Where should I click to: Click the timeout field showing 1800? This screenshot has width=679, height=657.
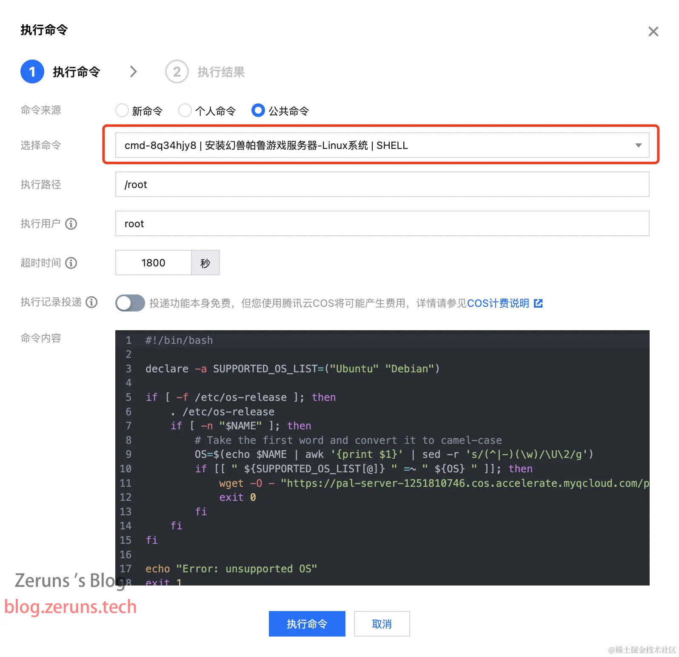(153, 263)
